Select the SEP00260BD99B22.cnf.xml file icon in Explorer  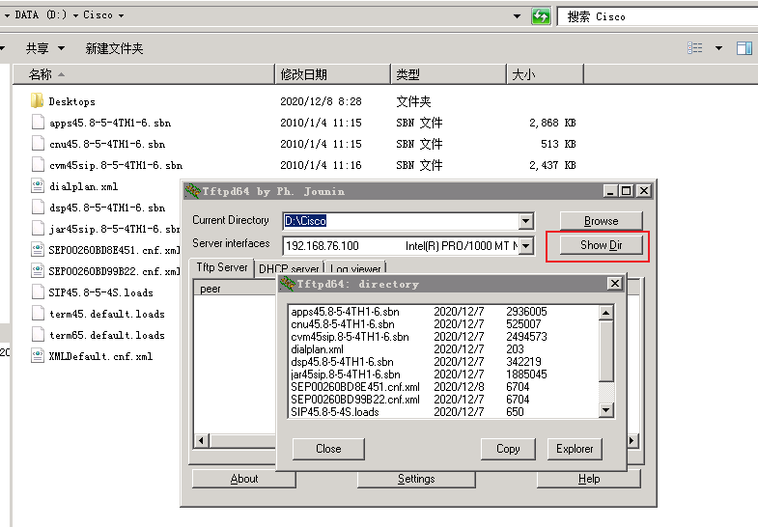[x=38, y=271]
